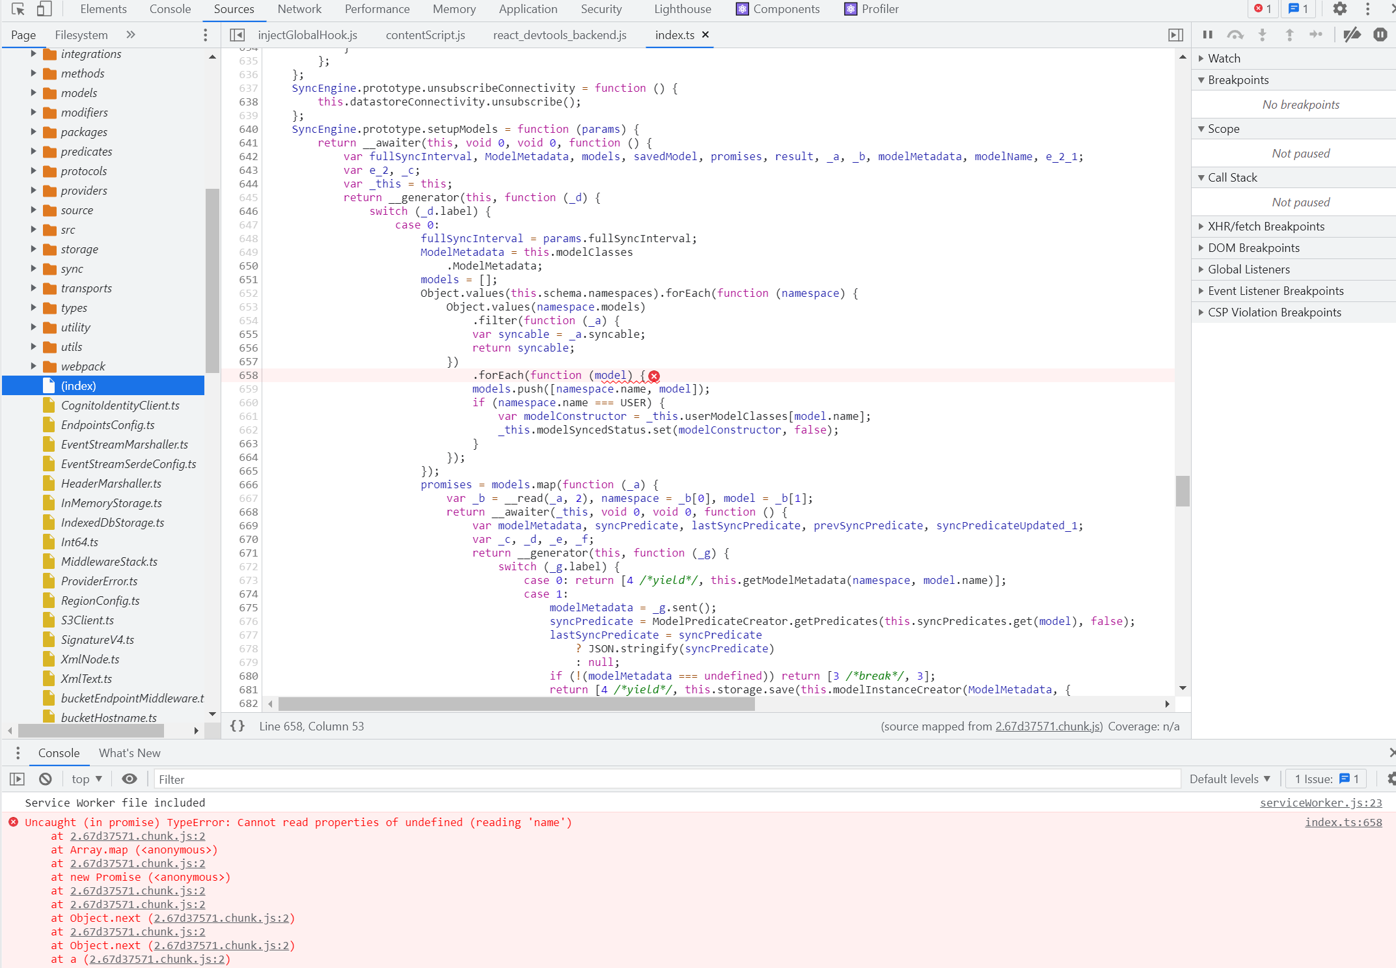Toggle deactivate breakpoints
The height and width of the screenshot is (968, 1396).
pyautogui.click(x=1352, y=35)
